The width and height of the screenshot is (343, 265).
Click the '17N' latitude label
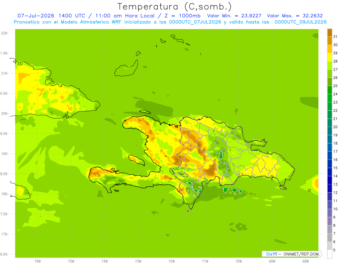(4, 234)
